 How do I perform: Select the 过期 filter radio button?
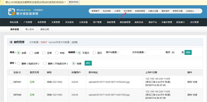click(31, 53)
